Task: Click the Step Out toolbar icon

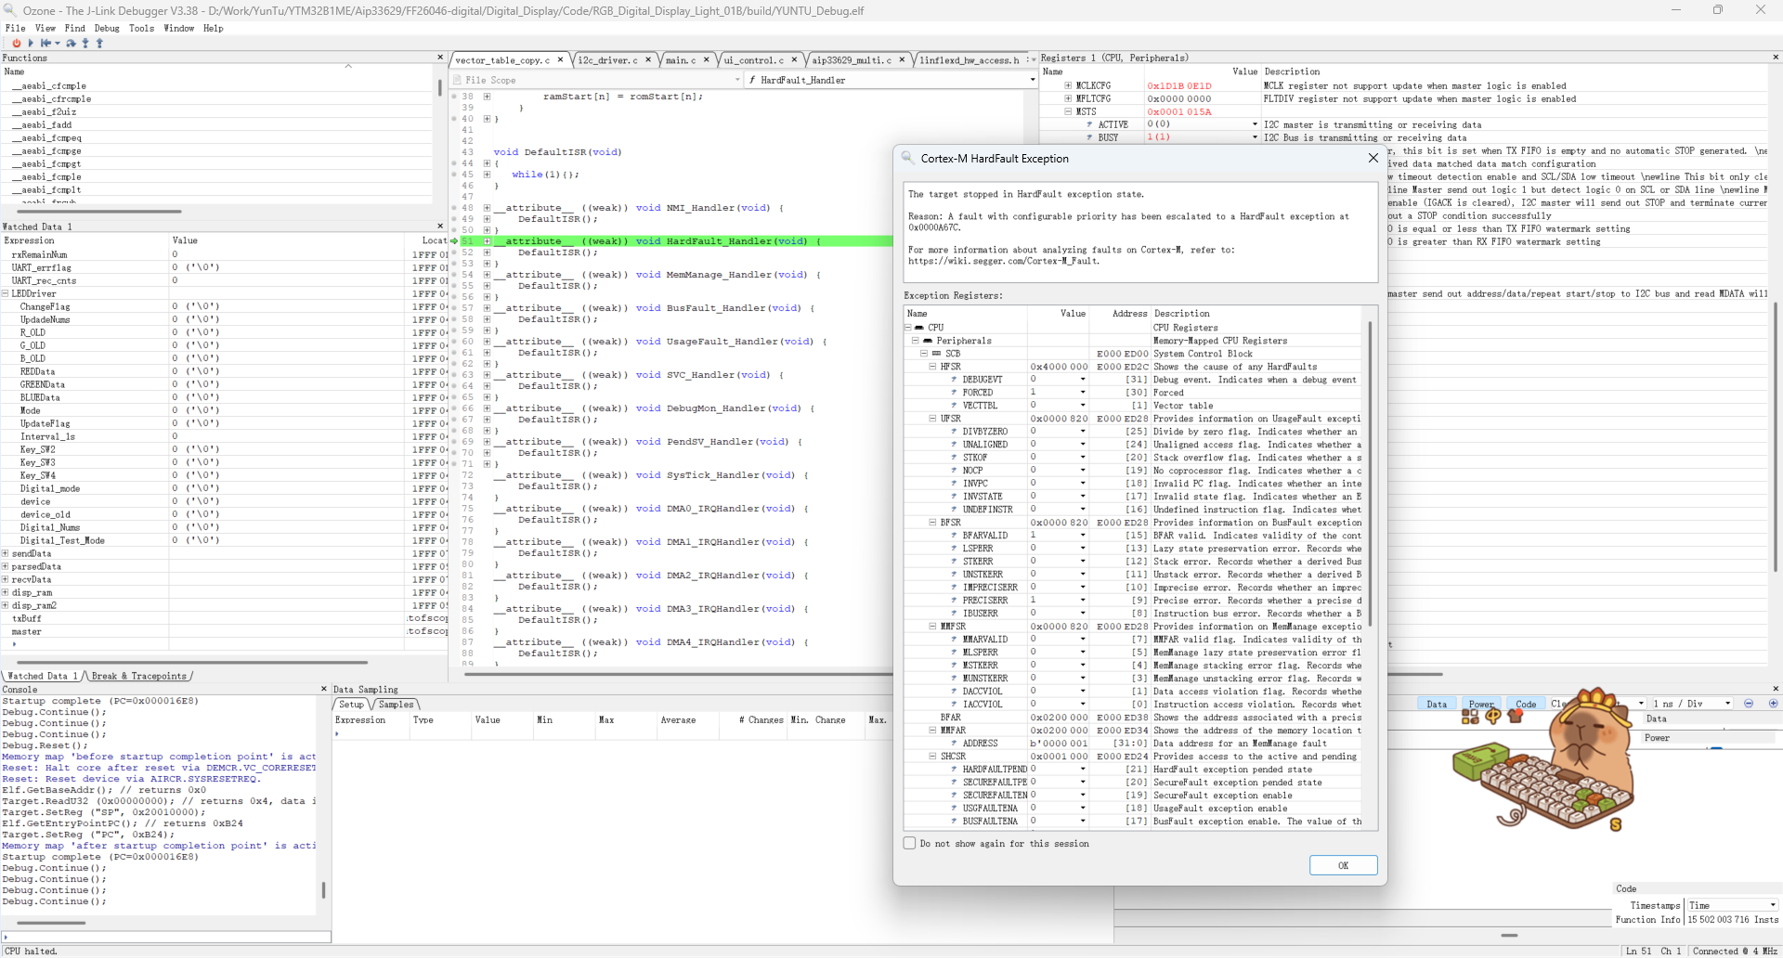Action: point(99,43)
